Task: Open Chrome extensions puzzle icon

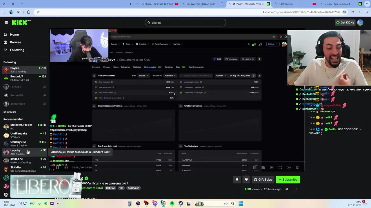Action: (28, 12)
